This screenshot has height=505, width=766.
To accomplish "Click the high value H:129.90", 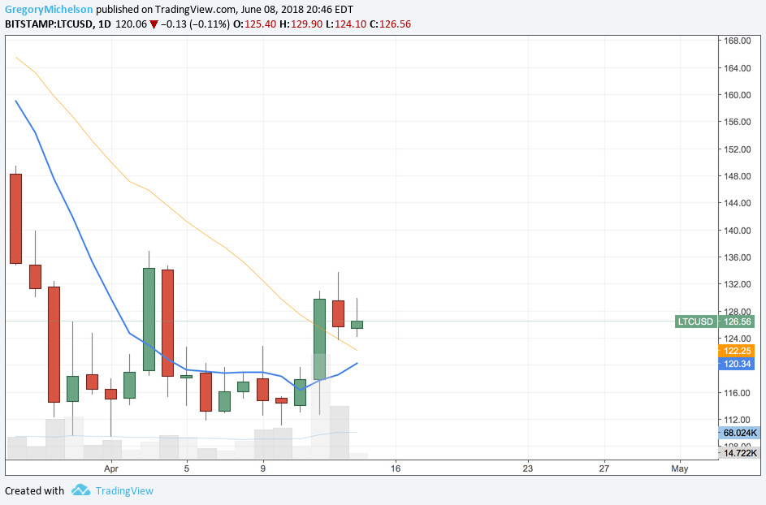I will (x=301, y=24).
